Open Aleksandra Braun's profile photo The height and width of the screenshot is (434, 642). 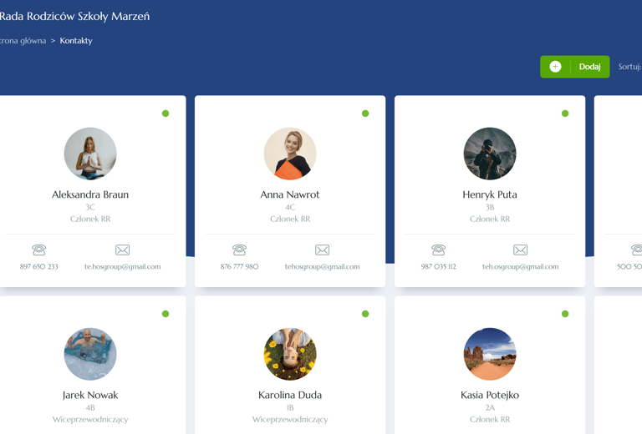coord(90,154)
